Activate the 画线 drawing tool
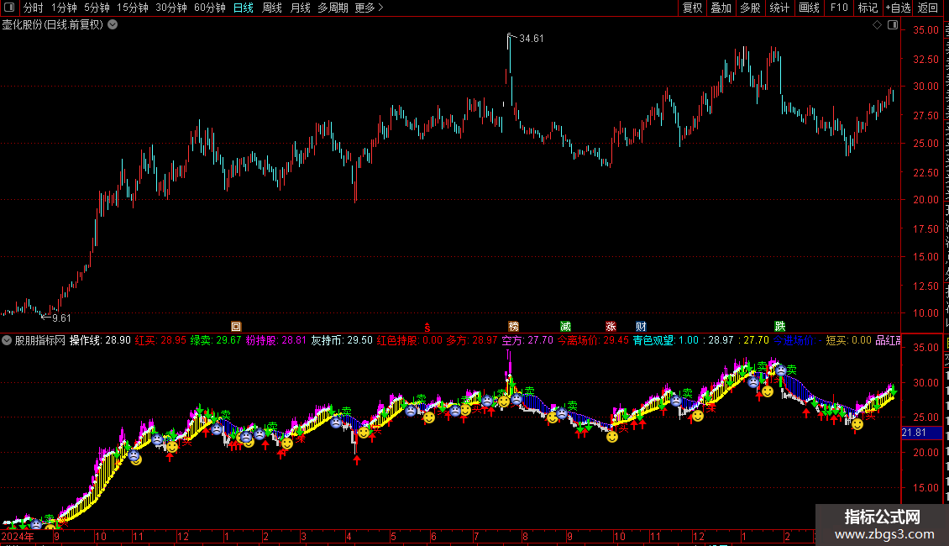 pyautogui.click(x=809, y=8)
